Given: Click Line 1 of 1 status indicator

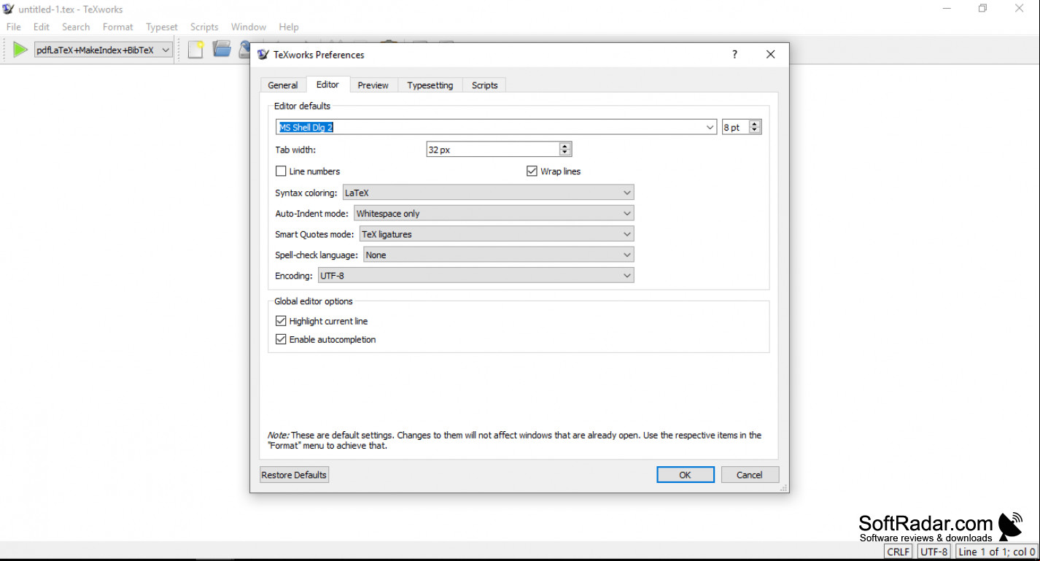Looking at the screenshot, I should click(996, 552).
